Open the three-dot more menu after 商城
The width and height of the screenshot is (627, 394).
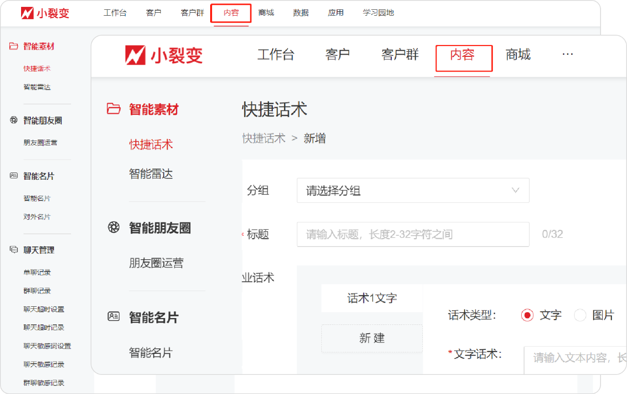coord(567,54)
